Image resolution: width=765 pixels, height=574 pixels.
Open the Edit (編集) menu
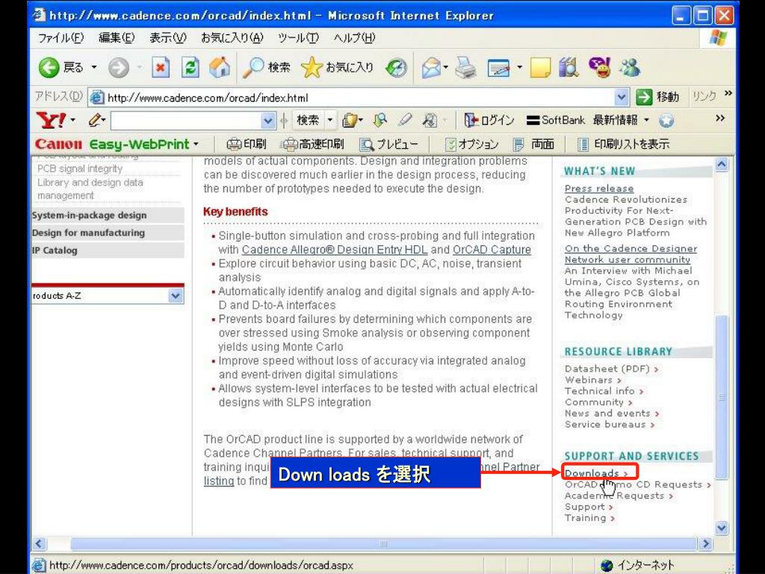click(x=117, y=37)
